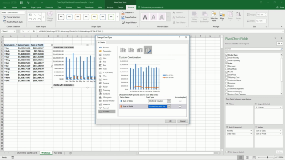Click Reset to Match Style
285x160 pixels.
click(13, 22)
